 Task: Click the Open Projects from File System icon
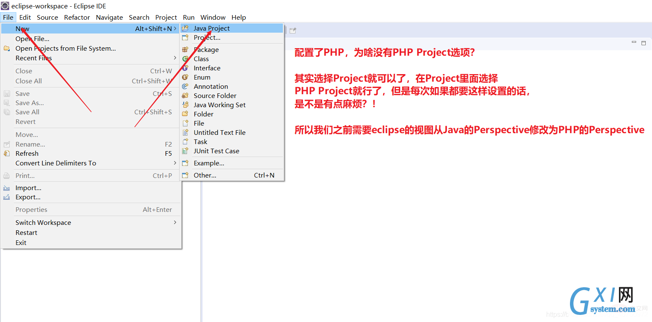point(7,49)
